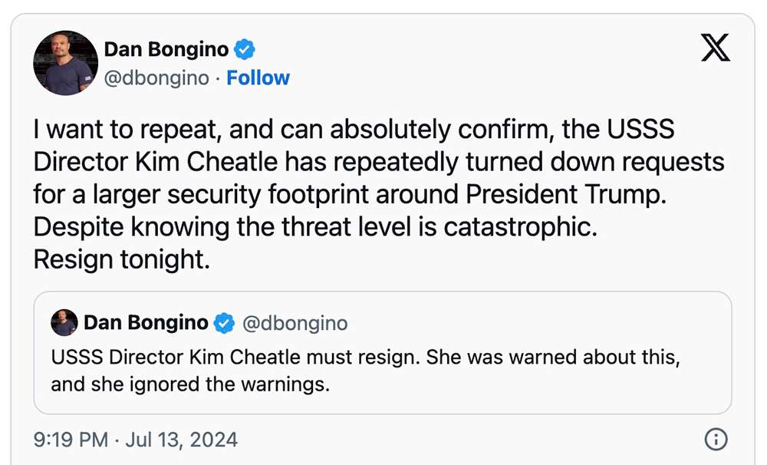Open the 9:19 PM timestamp link

(71, 440)
